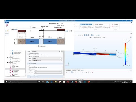The width and height of the screenshot is (136, 102).
Task: Export a 3D Image
Action: [x=115, y=24]
